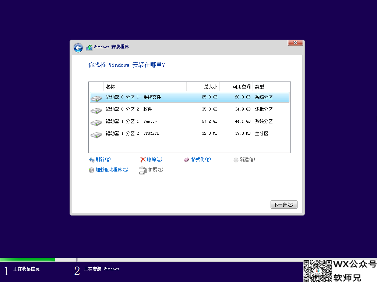
Task: Click the 类型 column header
Action: [x=271, y=87]
